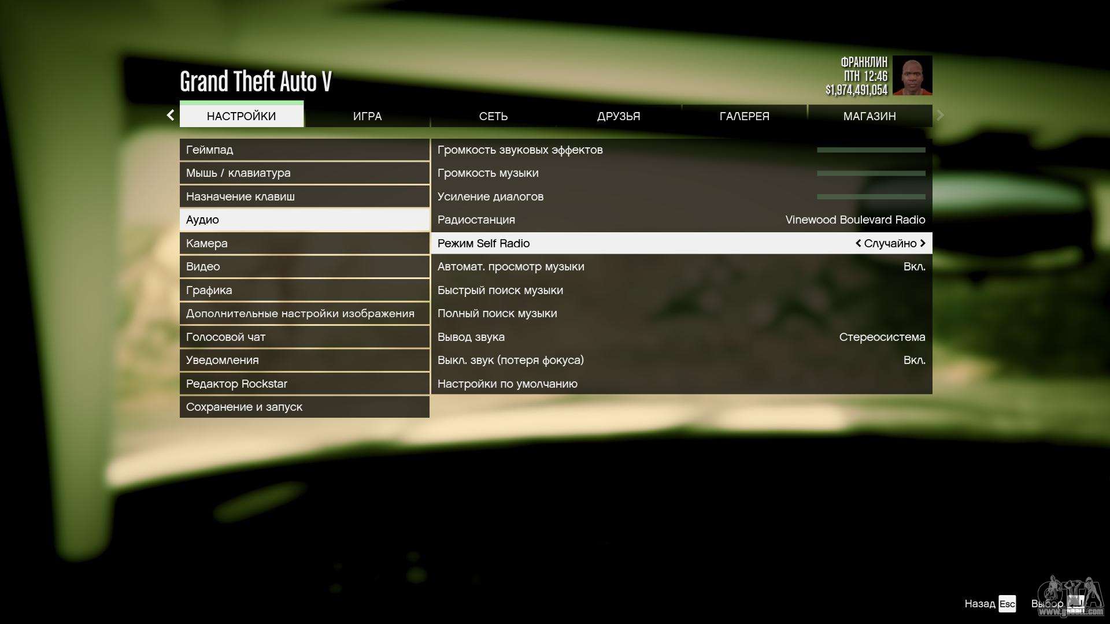The image size is (1110, 624).
Task: Open the Уведомления category
Action: tap(305, 360)
